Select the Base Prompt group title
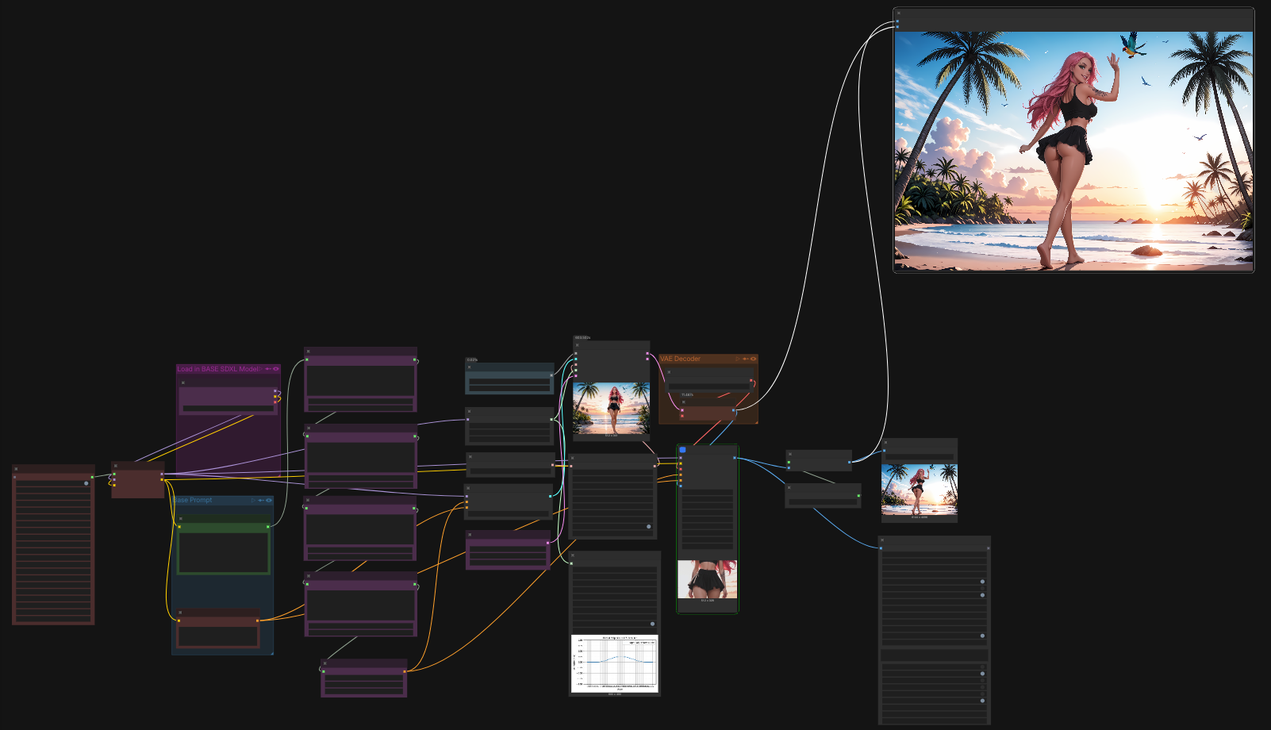Viewport: 1271px width, 730px height. click(x=193, y=501)
